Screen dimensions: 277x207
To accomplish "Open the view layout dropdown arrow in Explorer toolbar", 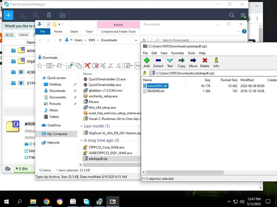I will (132, 66).
